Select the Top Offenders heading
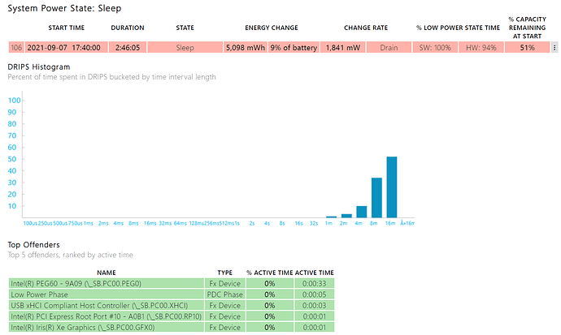Image resolution: width=561 pixels, height=335 pixels. (x=34, y=245)
